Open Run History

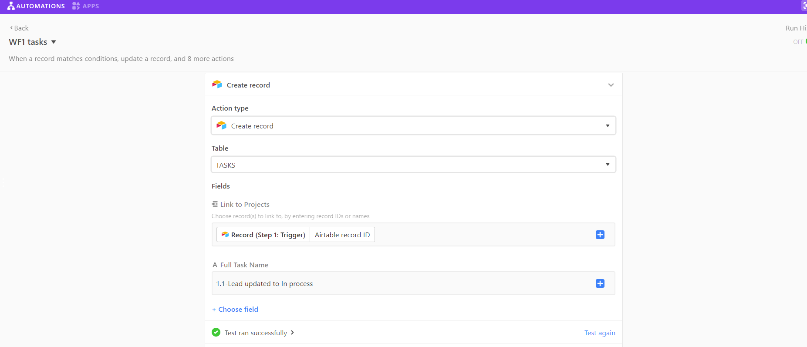pos(796,28)
